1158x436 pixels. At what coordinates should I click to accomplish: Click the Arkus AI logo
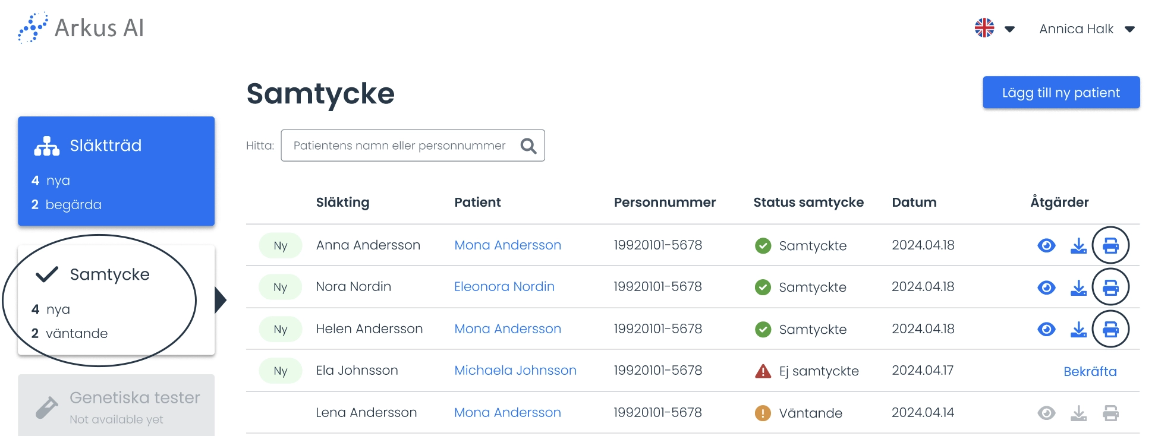81,28
